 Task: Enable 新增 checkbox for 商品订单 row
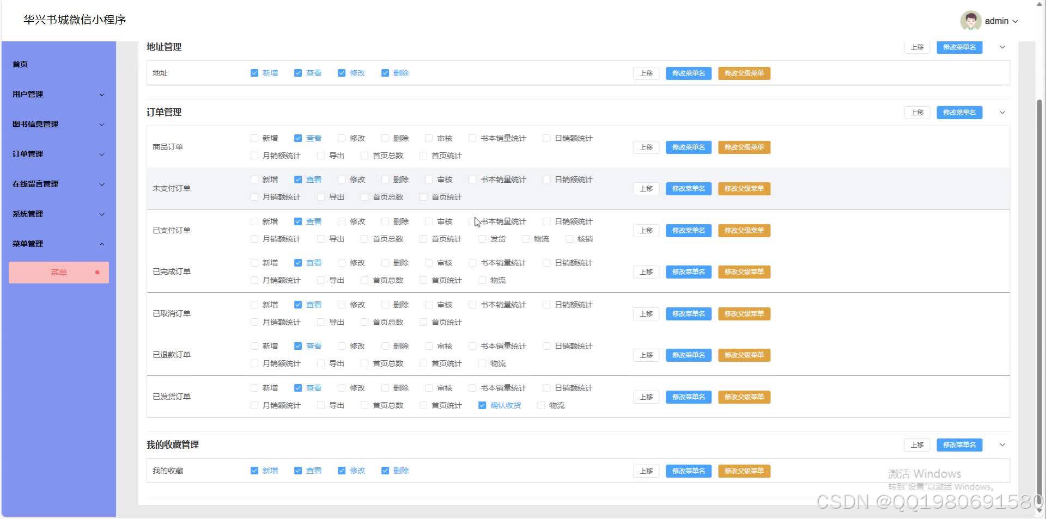[x=254, y=138]
